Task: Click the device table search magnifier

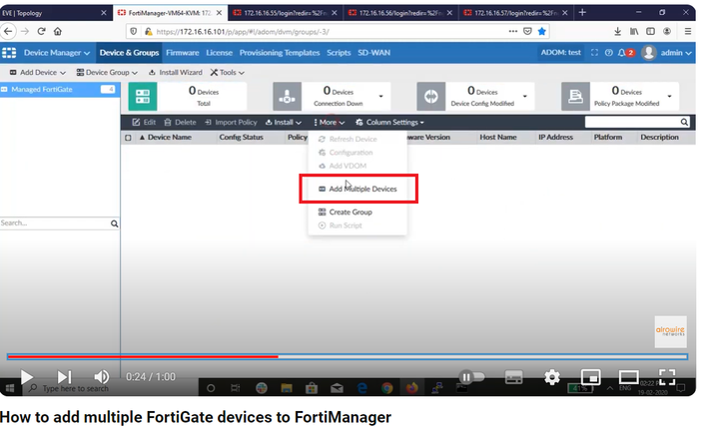Action: click(x=684, y=122)
